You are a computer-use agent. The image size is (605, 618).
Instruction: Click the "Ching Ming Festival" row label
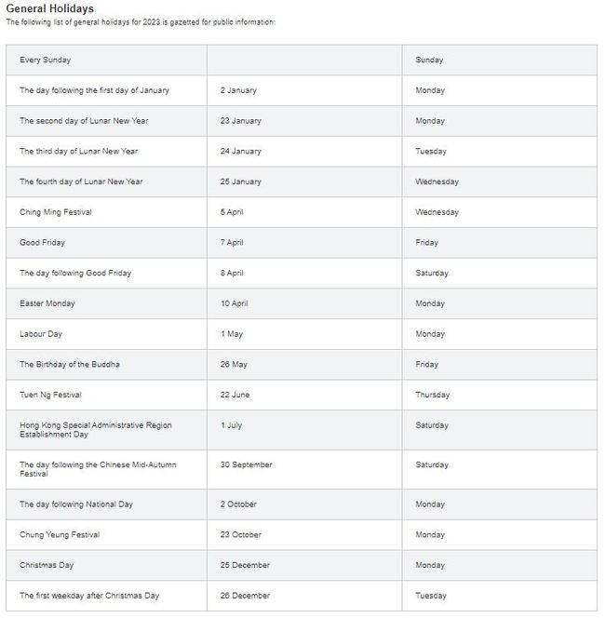[56, 212]
